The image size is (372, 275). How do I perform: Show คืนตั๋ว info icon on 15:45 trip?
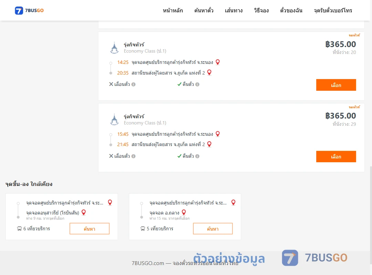click(197, 156)
